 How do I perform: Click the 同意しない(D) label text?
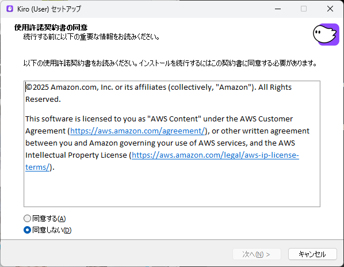tap(52, 230)
